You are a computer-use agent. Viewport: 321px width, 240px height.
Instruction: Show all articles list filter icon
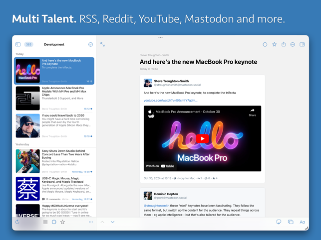(45, 222)
